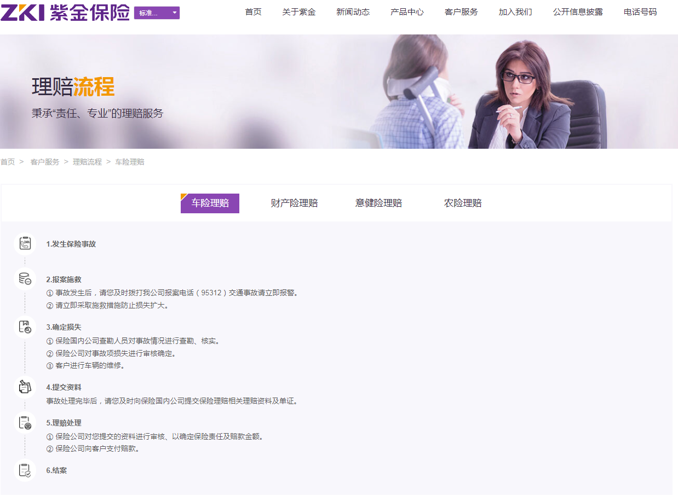Switch to the 财产险理赔 tab
678x496 pixels.
pos(294,203)
